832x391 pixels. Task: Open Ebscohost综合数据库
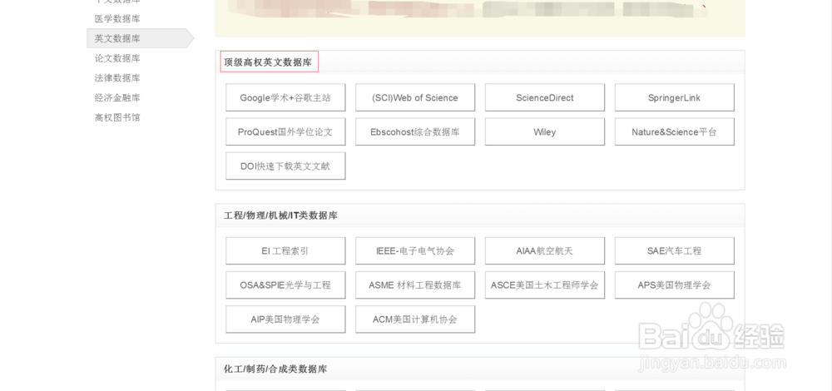coord(415,132)
